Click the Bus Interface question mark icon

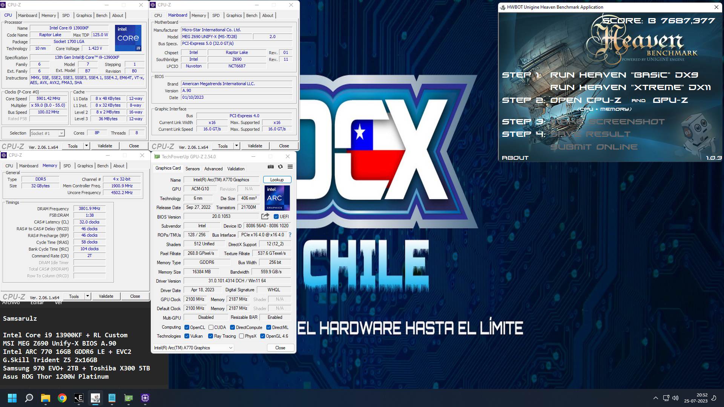290,235
